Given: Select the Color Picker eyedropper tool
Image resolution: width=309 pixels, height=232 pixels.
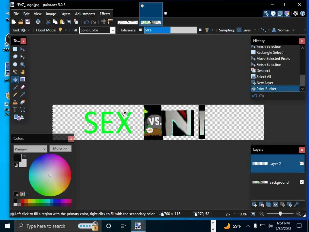Looking at the screenshot, I should point(22,95).
